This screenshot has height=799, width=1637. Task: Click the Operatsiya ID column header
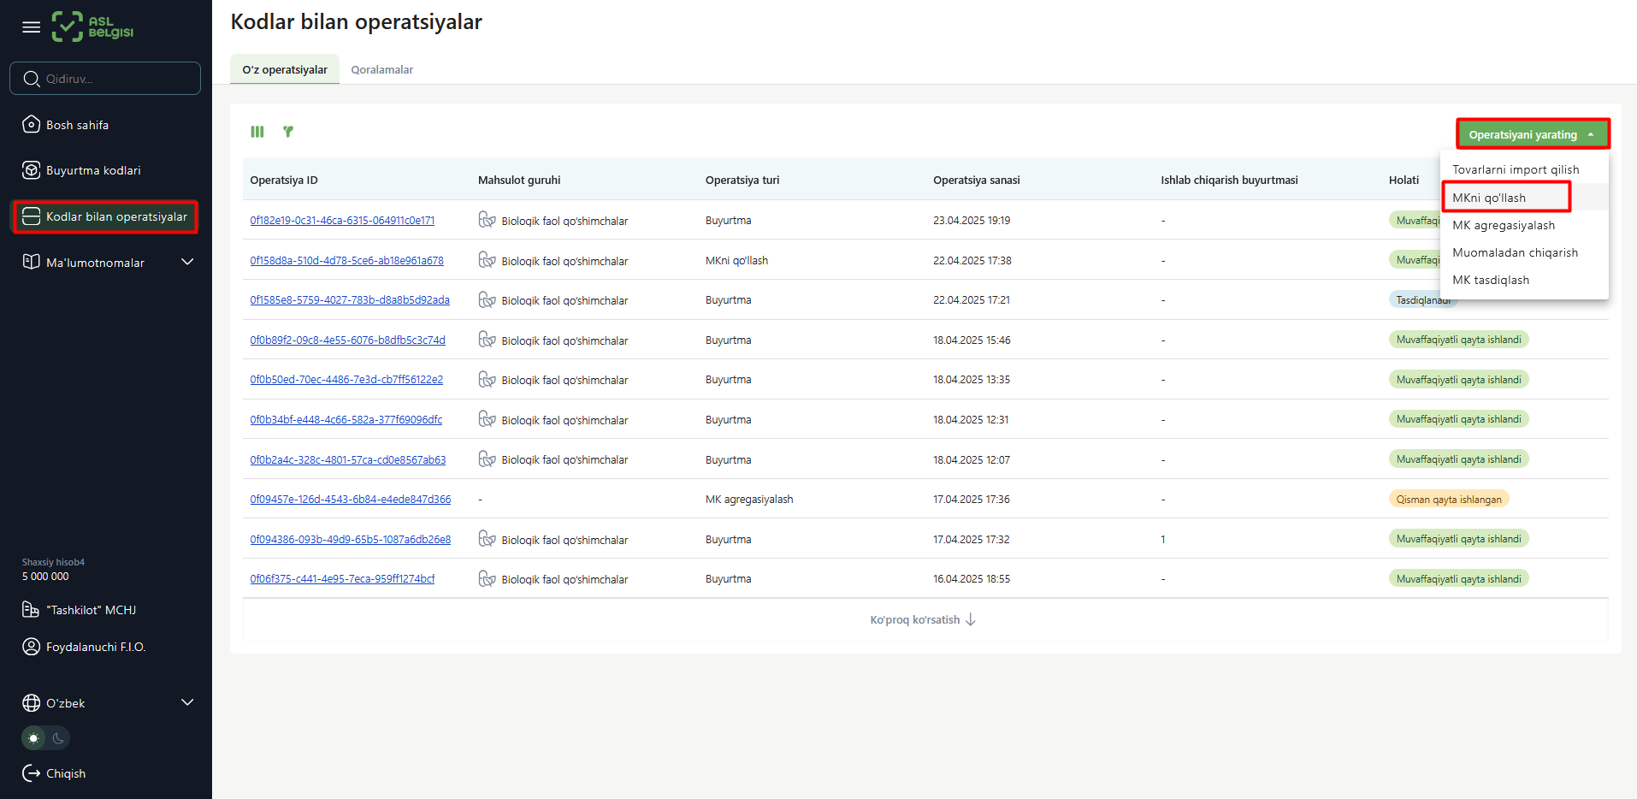284,181
